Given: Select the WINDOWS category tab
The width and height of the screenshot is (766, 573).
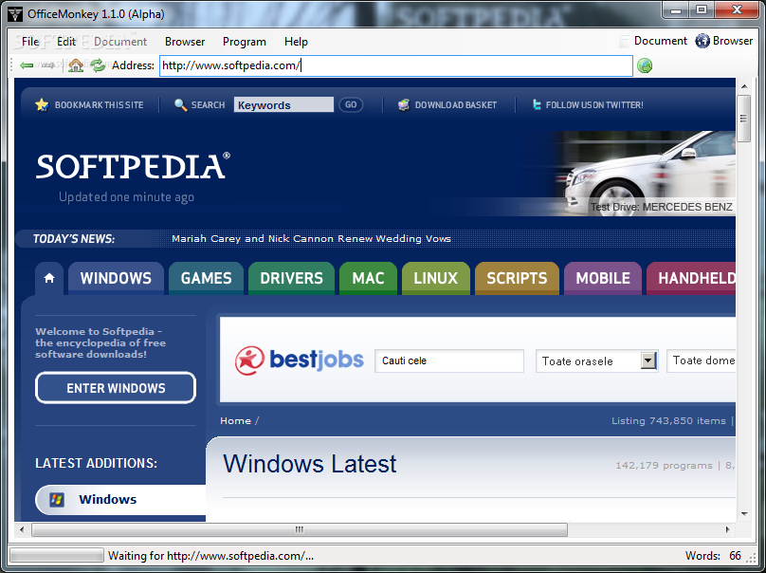Looking at the screenshot, I should click(x=116, y=278).
